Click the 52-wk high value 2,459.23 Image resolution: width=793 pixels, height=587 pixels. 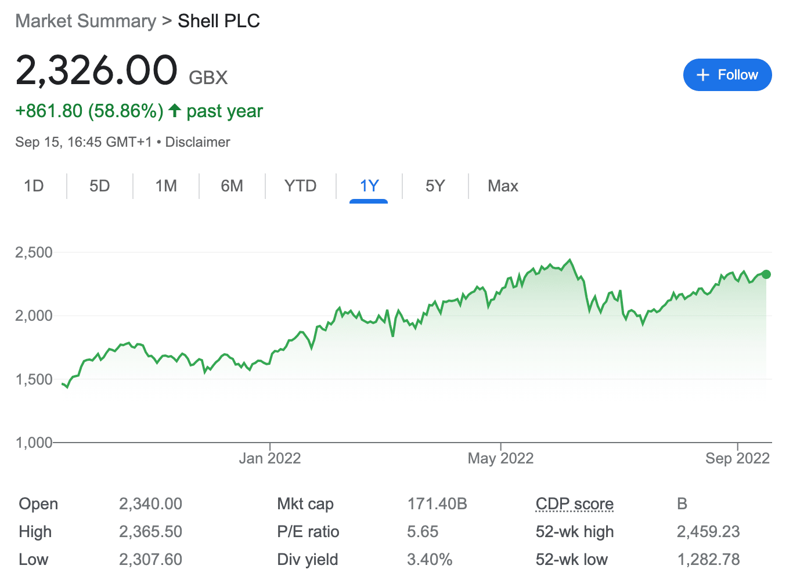708,532
